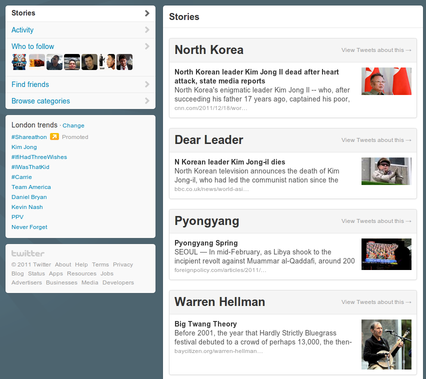Click the Promoted arrow icon beside #Shareathon
Image resolution: width=426 pixels, height=379 pixels.
click(x=54, y=136)
